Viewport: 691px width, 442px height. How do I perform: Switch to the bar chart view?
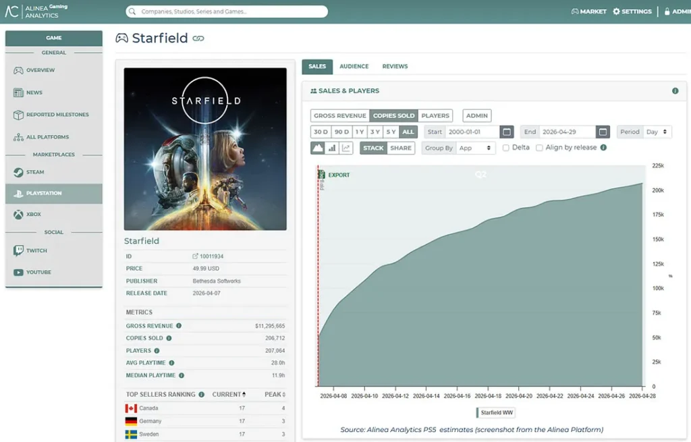[332, 148]
